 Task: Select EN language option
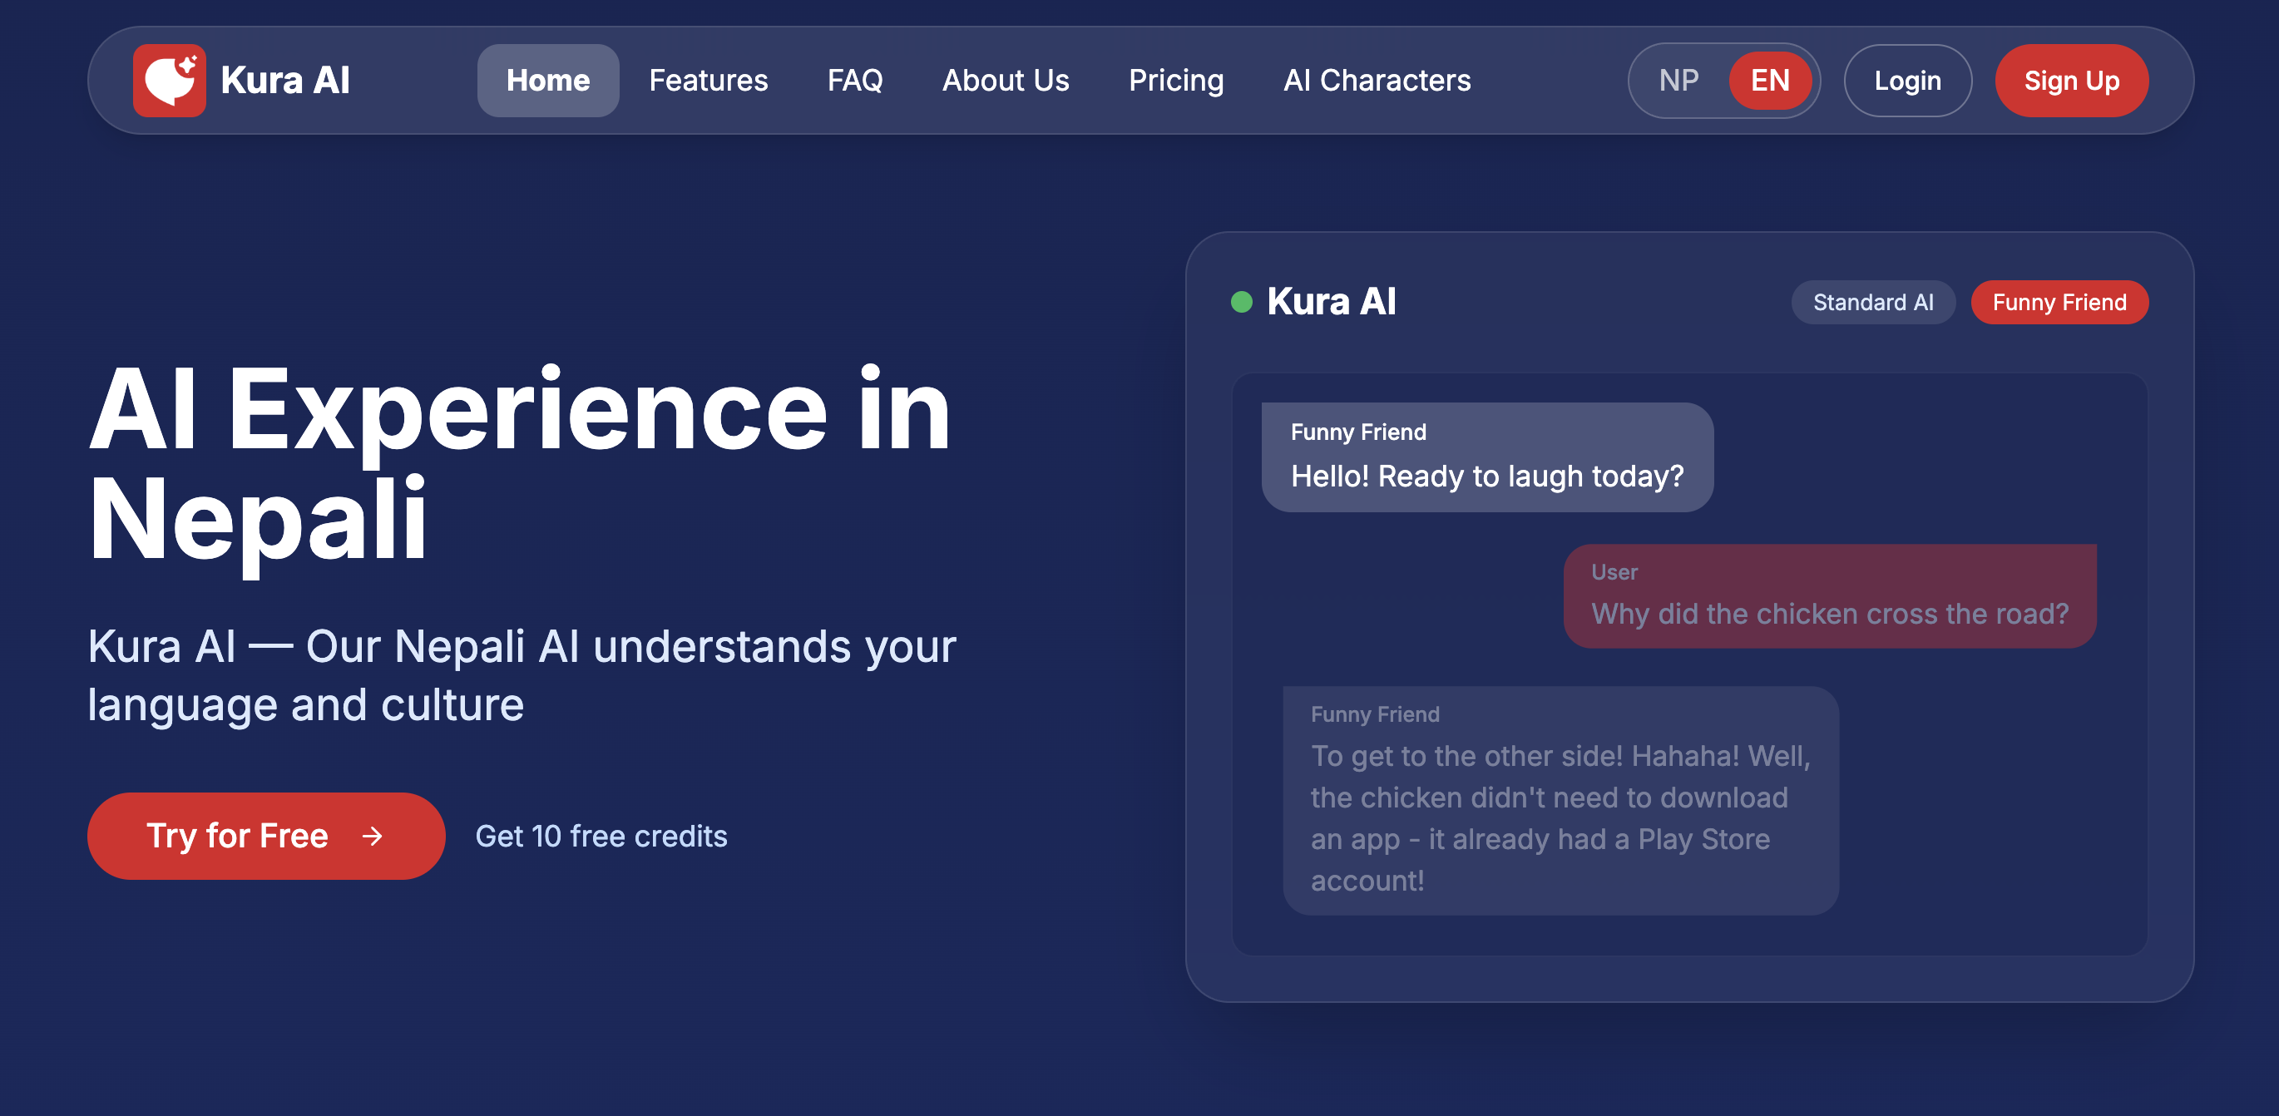(x=1770, y=81)
